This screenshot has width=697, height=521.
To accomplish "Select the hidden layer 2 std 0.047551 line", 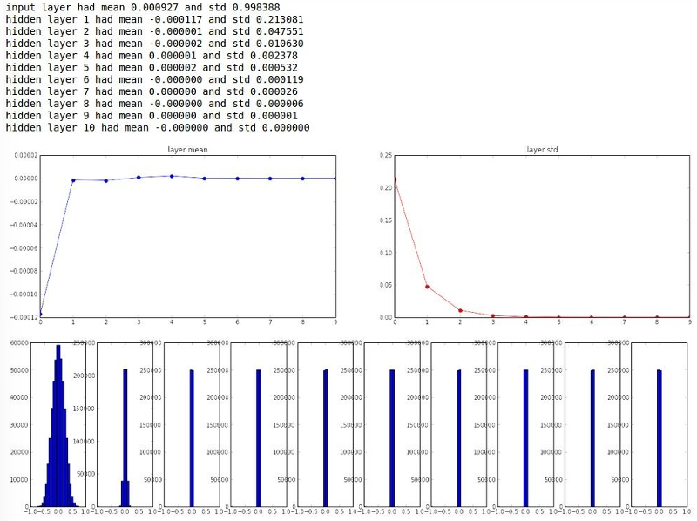I will pos(154,31).
